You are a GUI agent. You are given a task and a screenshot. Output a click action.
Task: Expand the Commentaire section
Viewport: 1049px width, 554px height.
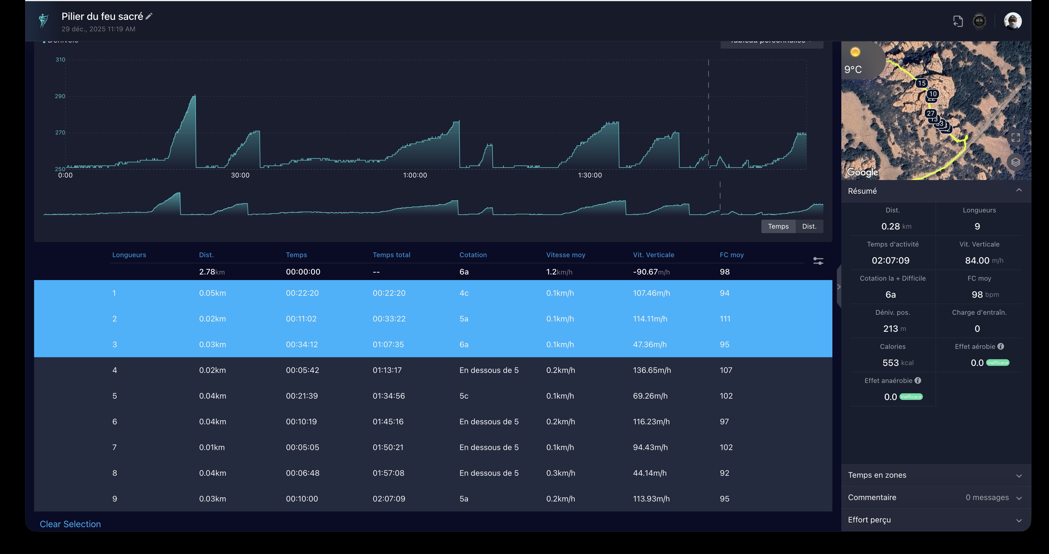pyautogui.click(x=1019, y=498)
